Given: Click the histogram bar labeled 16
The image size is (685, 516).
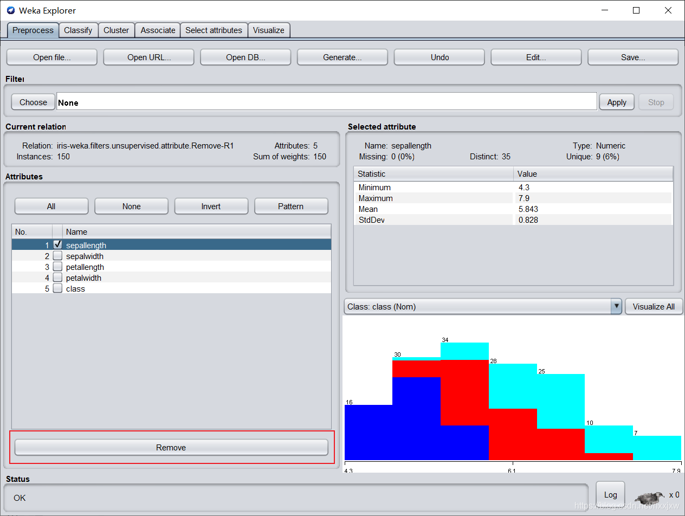Looking at the screenshot, I should point(368,433).
